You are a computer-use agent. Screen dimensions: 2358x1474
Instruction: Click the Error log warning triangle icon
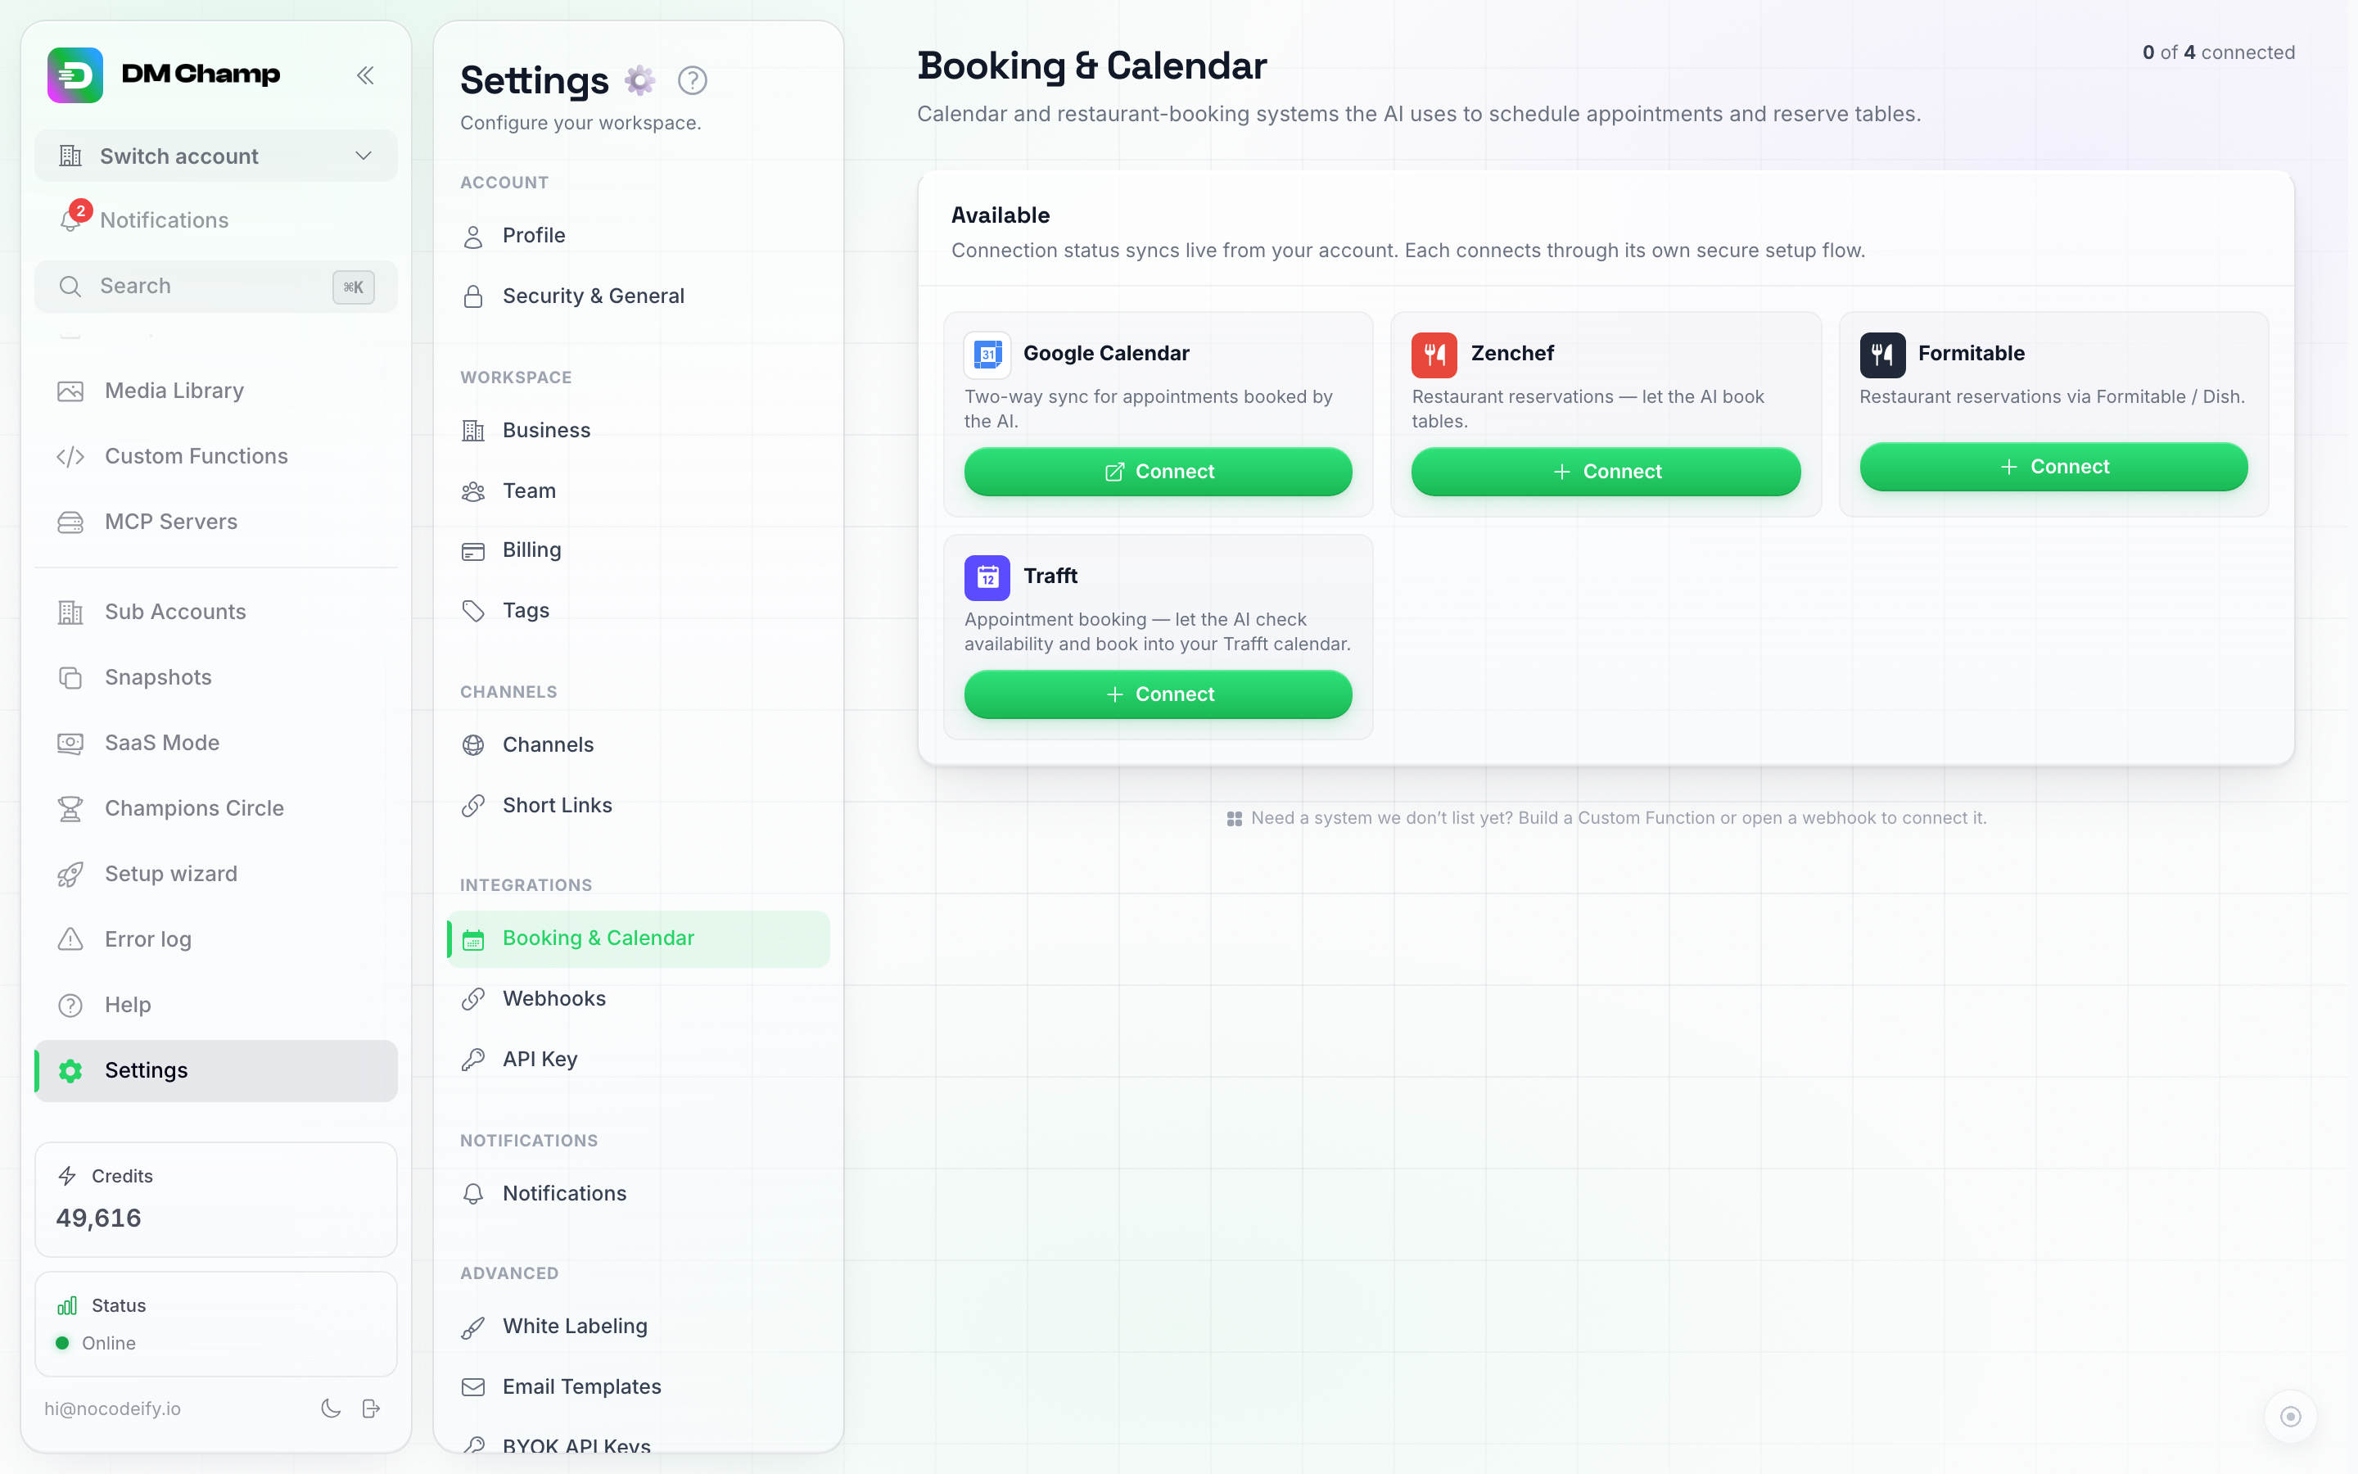tap(70, 940)
